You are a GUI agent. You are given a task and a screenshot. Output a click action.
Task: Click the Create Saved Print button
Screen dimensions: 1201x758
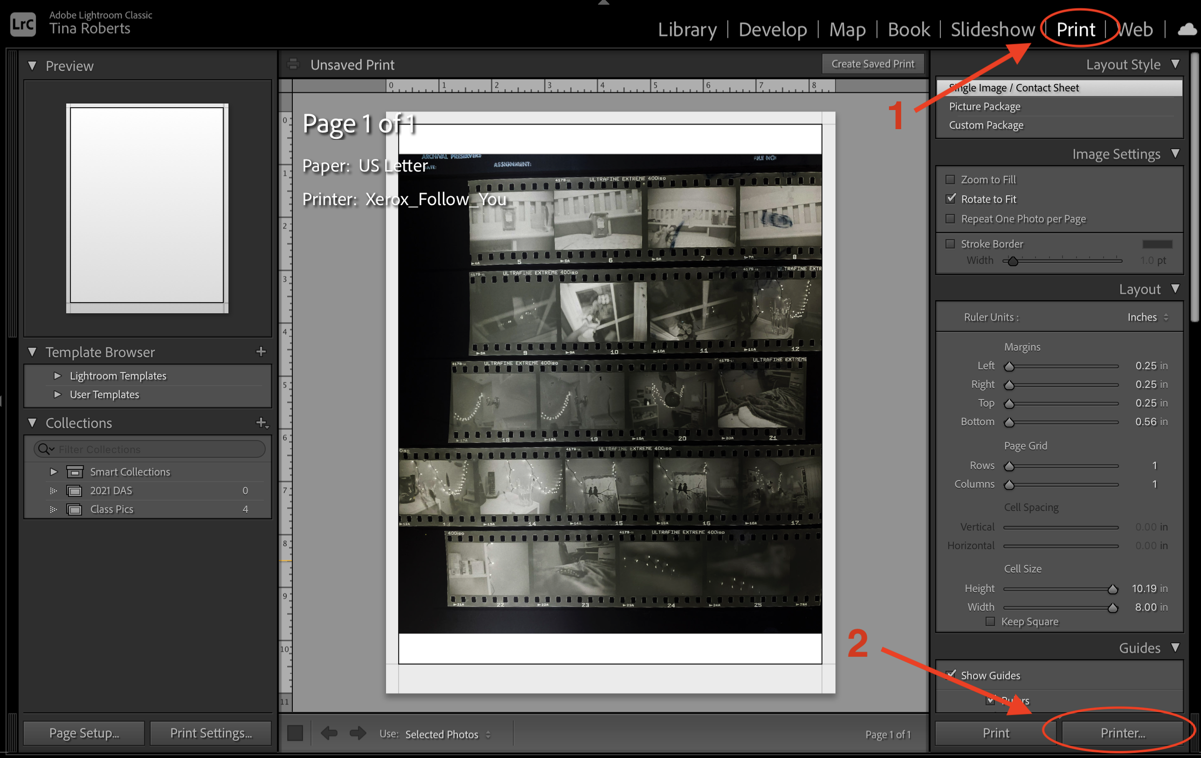(x=873, y=64)
